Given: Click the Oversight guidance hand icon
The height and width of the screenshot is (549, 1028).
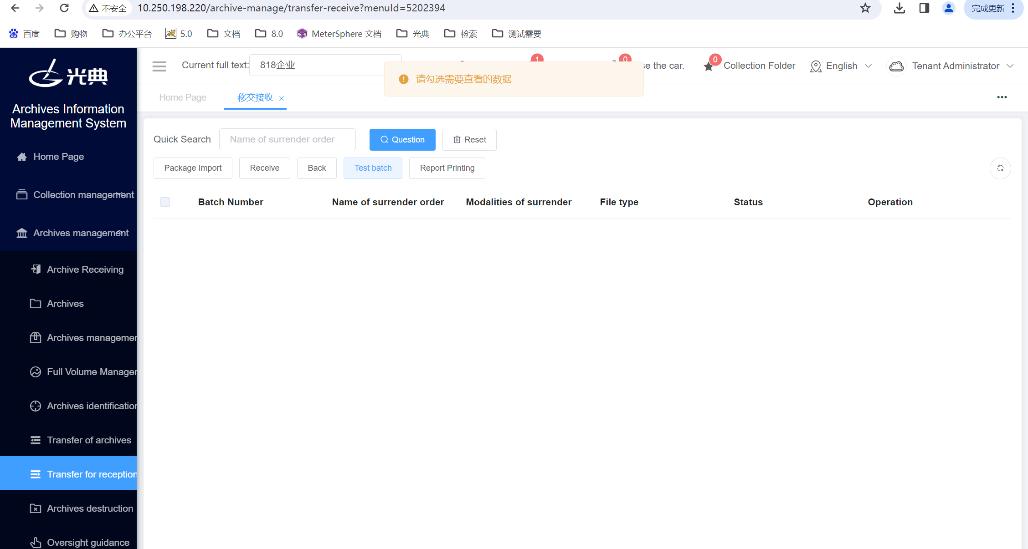Looking at the screenshot, I should tap(36, 543).
